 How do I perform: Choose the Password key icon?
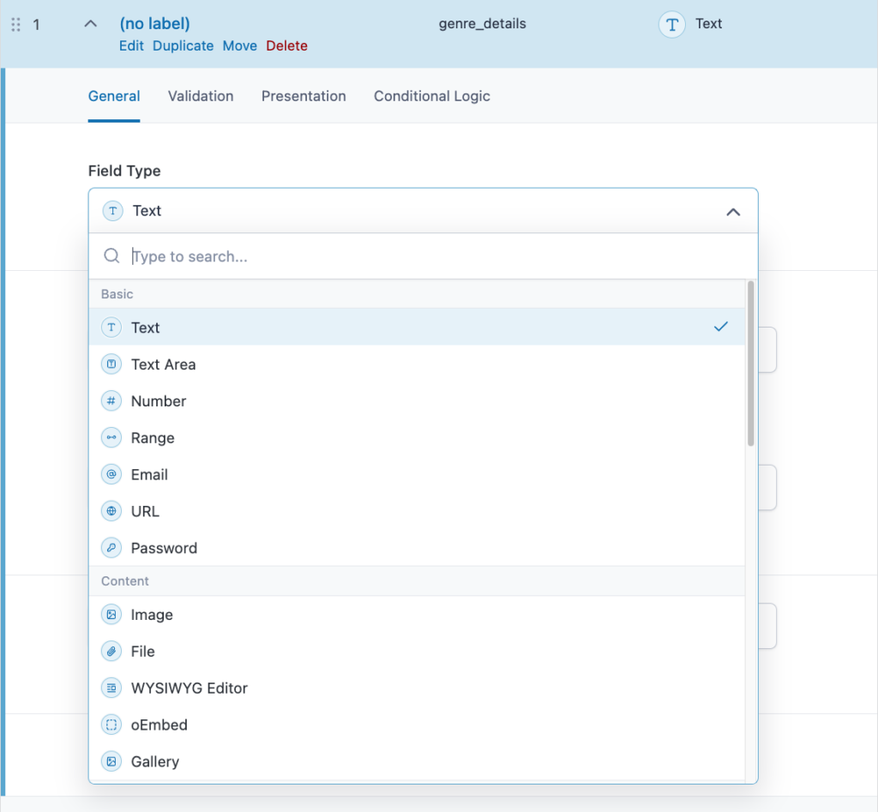[x=111, y=549]
